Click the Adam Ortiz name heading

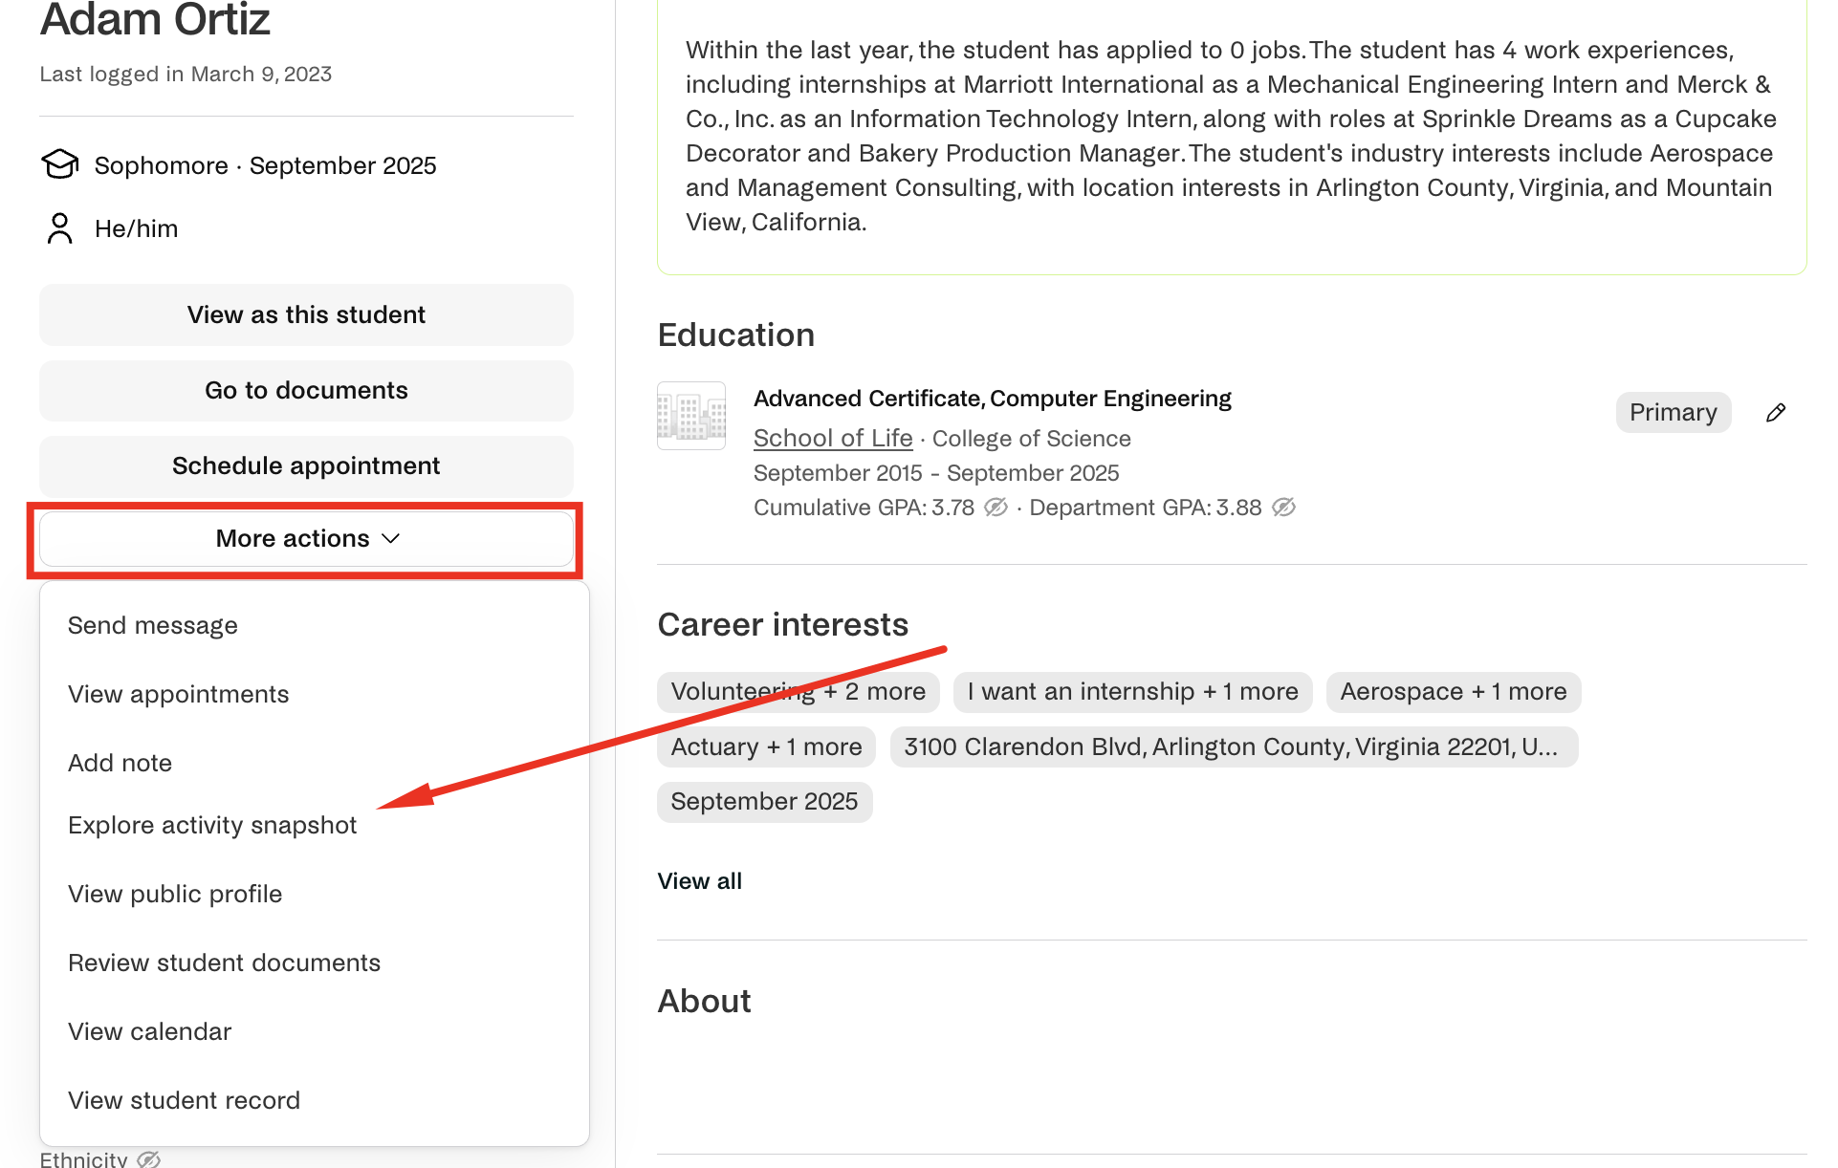coord(155,19)
